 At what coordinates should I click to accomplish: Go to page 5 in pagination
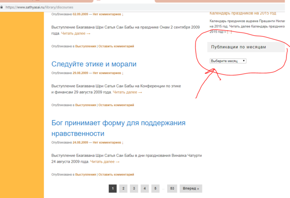click(155, 189)
